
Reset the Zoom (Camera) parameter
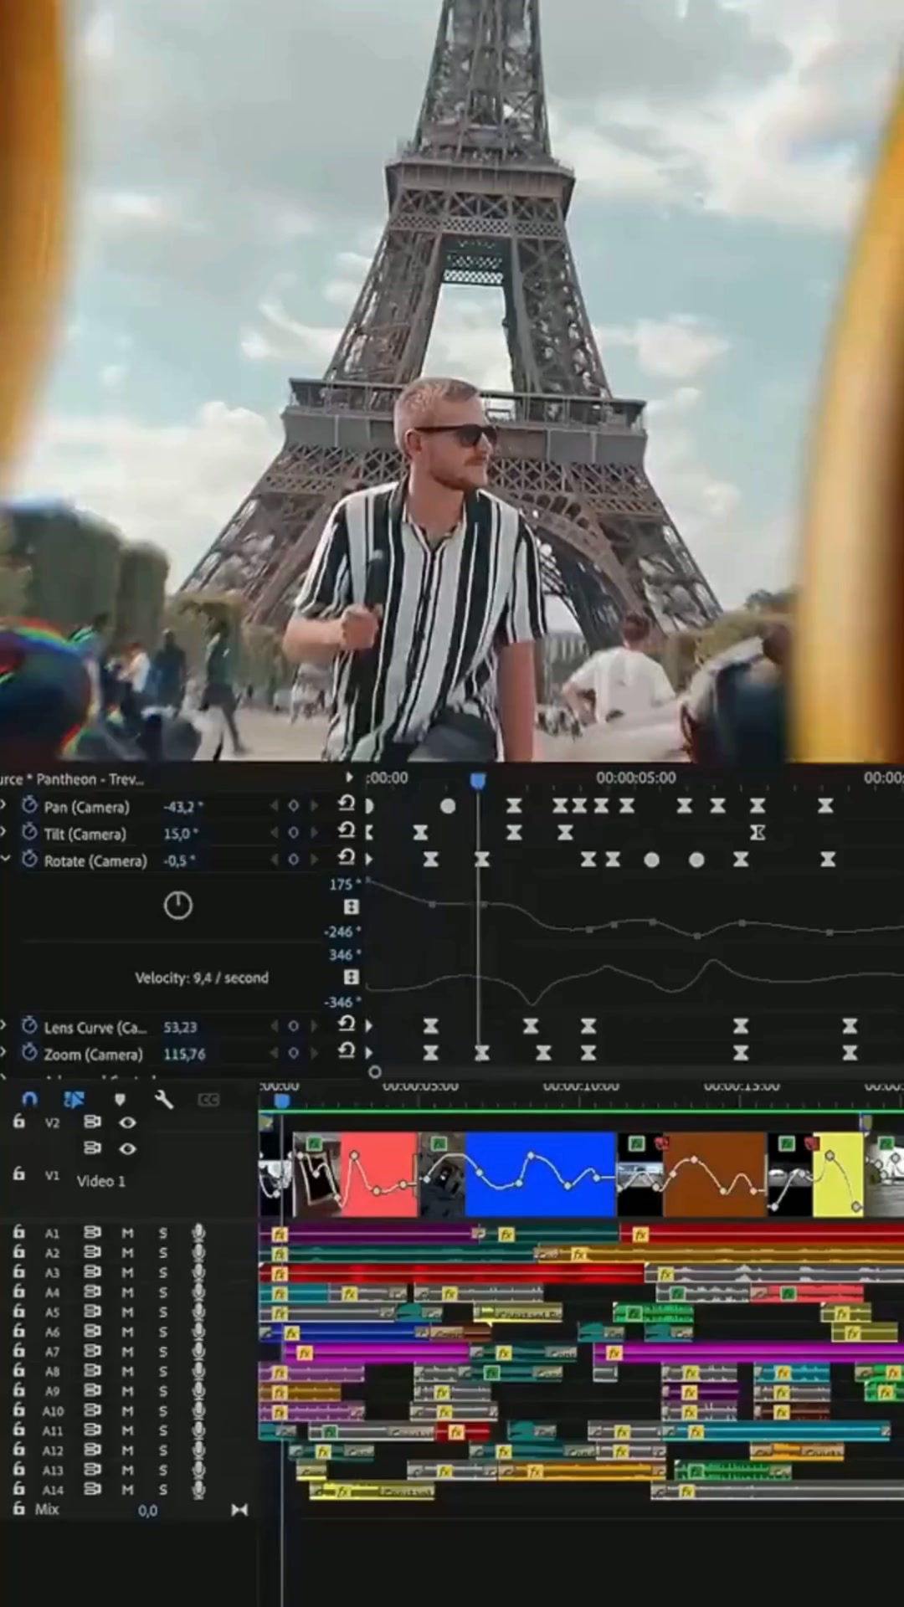(347, 1051)
